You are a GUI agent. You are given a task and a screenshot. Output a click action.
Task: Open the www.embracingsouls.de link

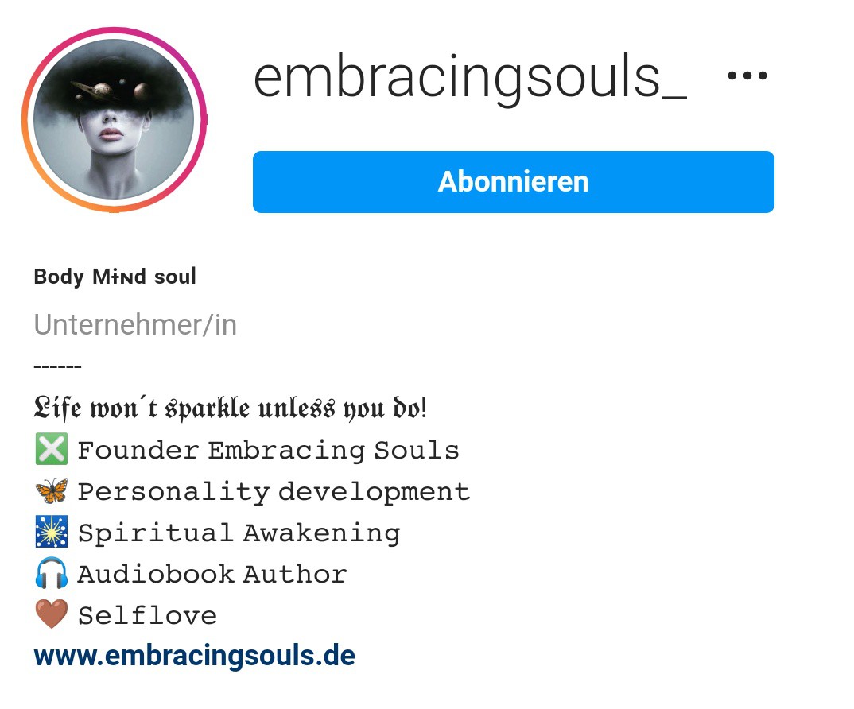(x=195, y=656)
